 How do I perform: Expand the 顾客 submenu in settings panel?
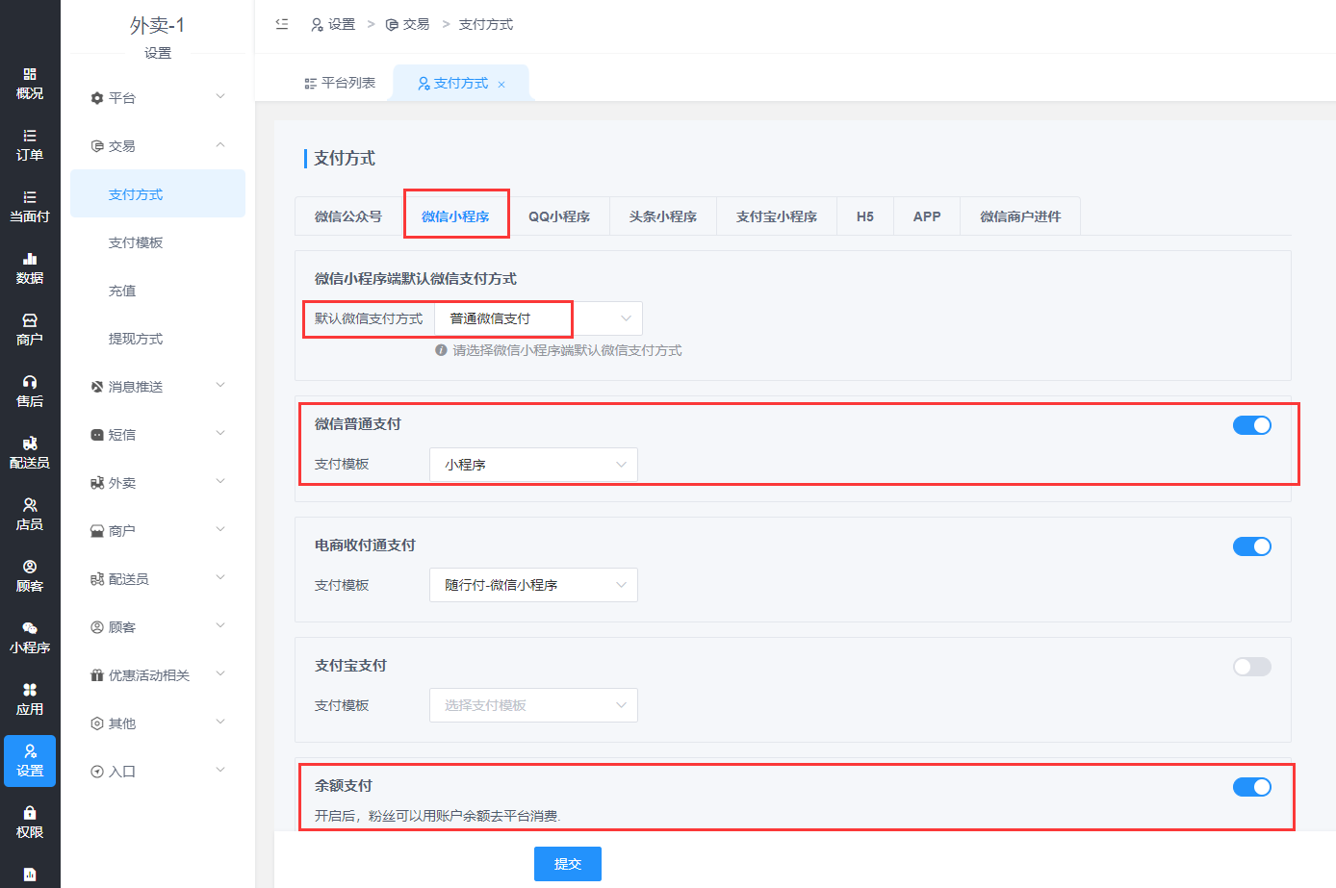tap(158, 627)
